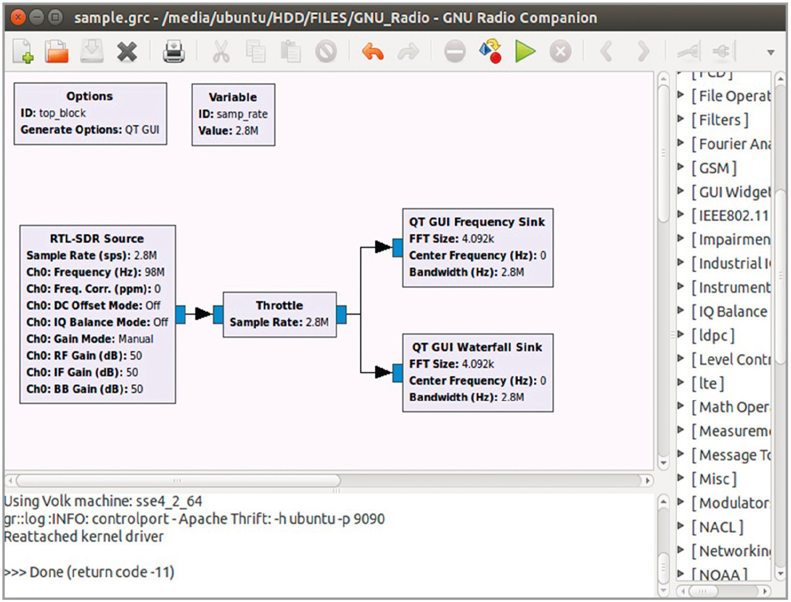Expand the GUI Widgets category
This screenshot has height=602, width=791.
680,191
